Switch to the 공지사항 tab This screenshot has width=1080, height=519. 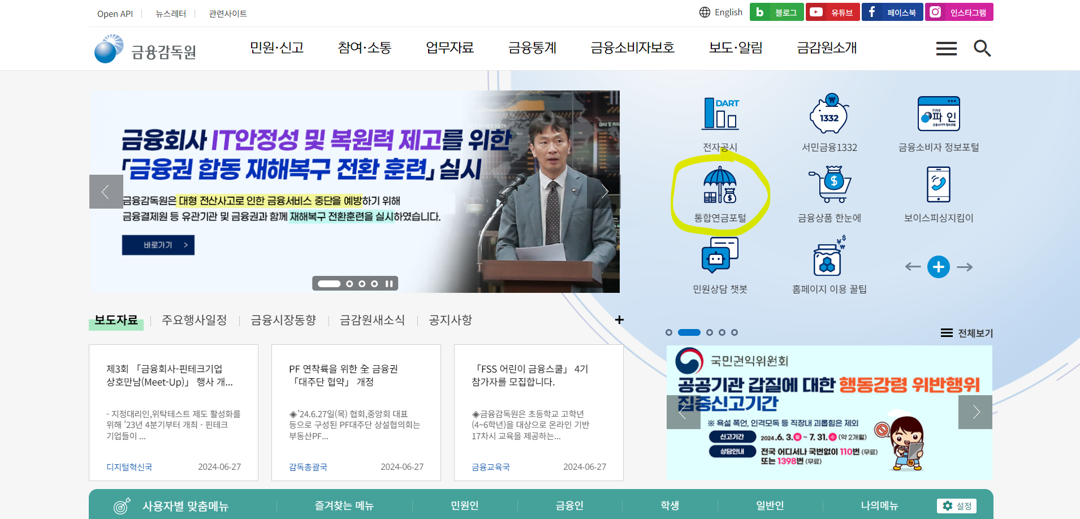coord(451,320)
